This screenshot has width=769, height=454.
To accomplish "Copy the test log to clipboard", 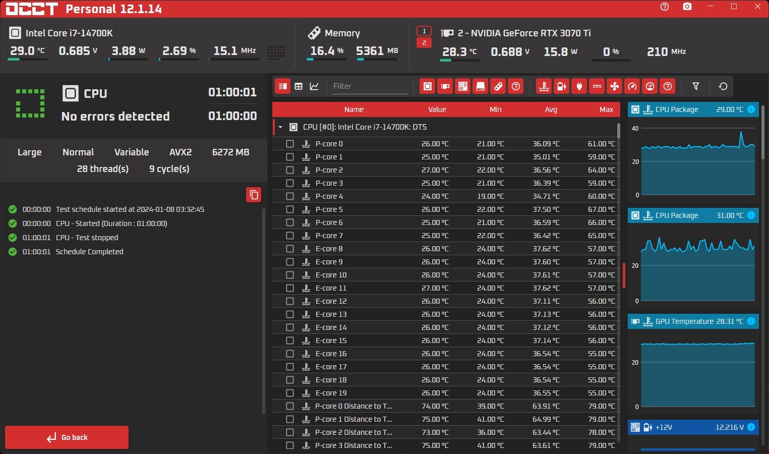I will point(254,195).
